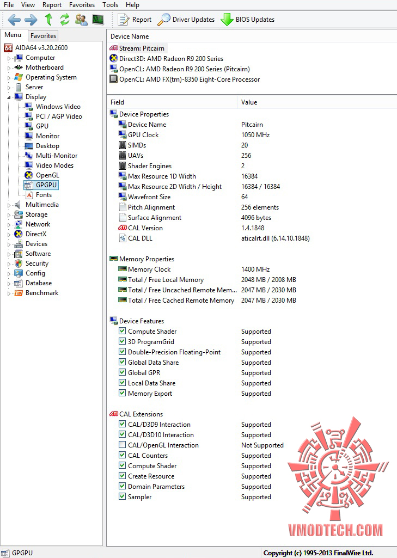Toggle the 3D ProgramGrid checkbox

click(x=122, y=341)
